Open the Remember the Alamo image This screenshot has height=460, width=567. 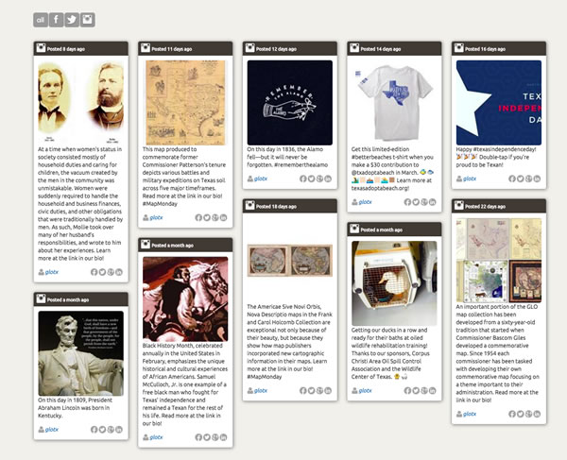(290, 103)
